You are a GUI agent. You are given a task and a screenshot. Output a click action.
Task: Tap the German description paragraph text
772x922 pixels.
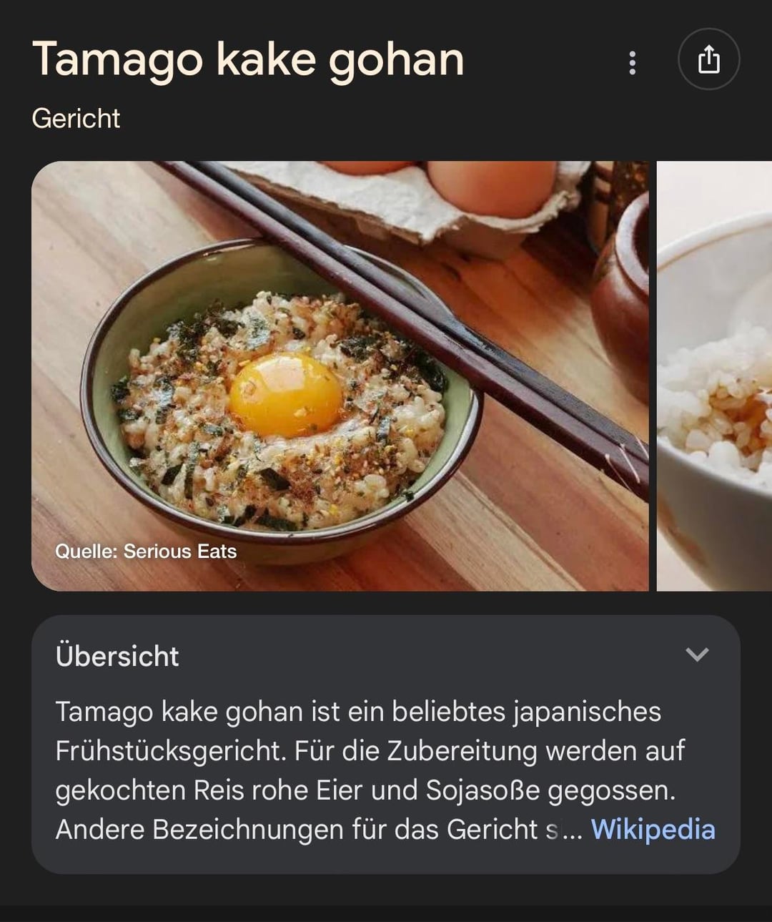(372, 771)
